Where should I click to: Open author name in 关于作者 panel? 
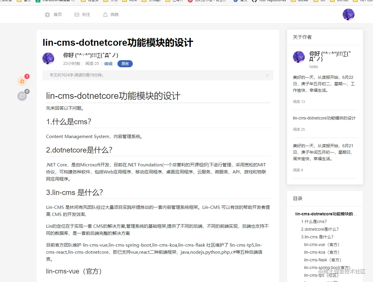[x=330, y=56]
